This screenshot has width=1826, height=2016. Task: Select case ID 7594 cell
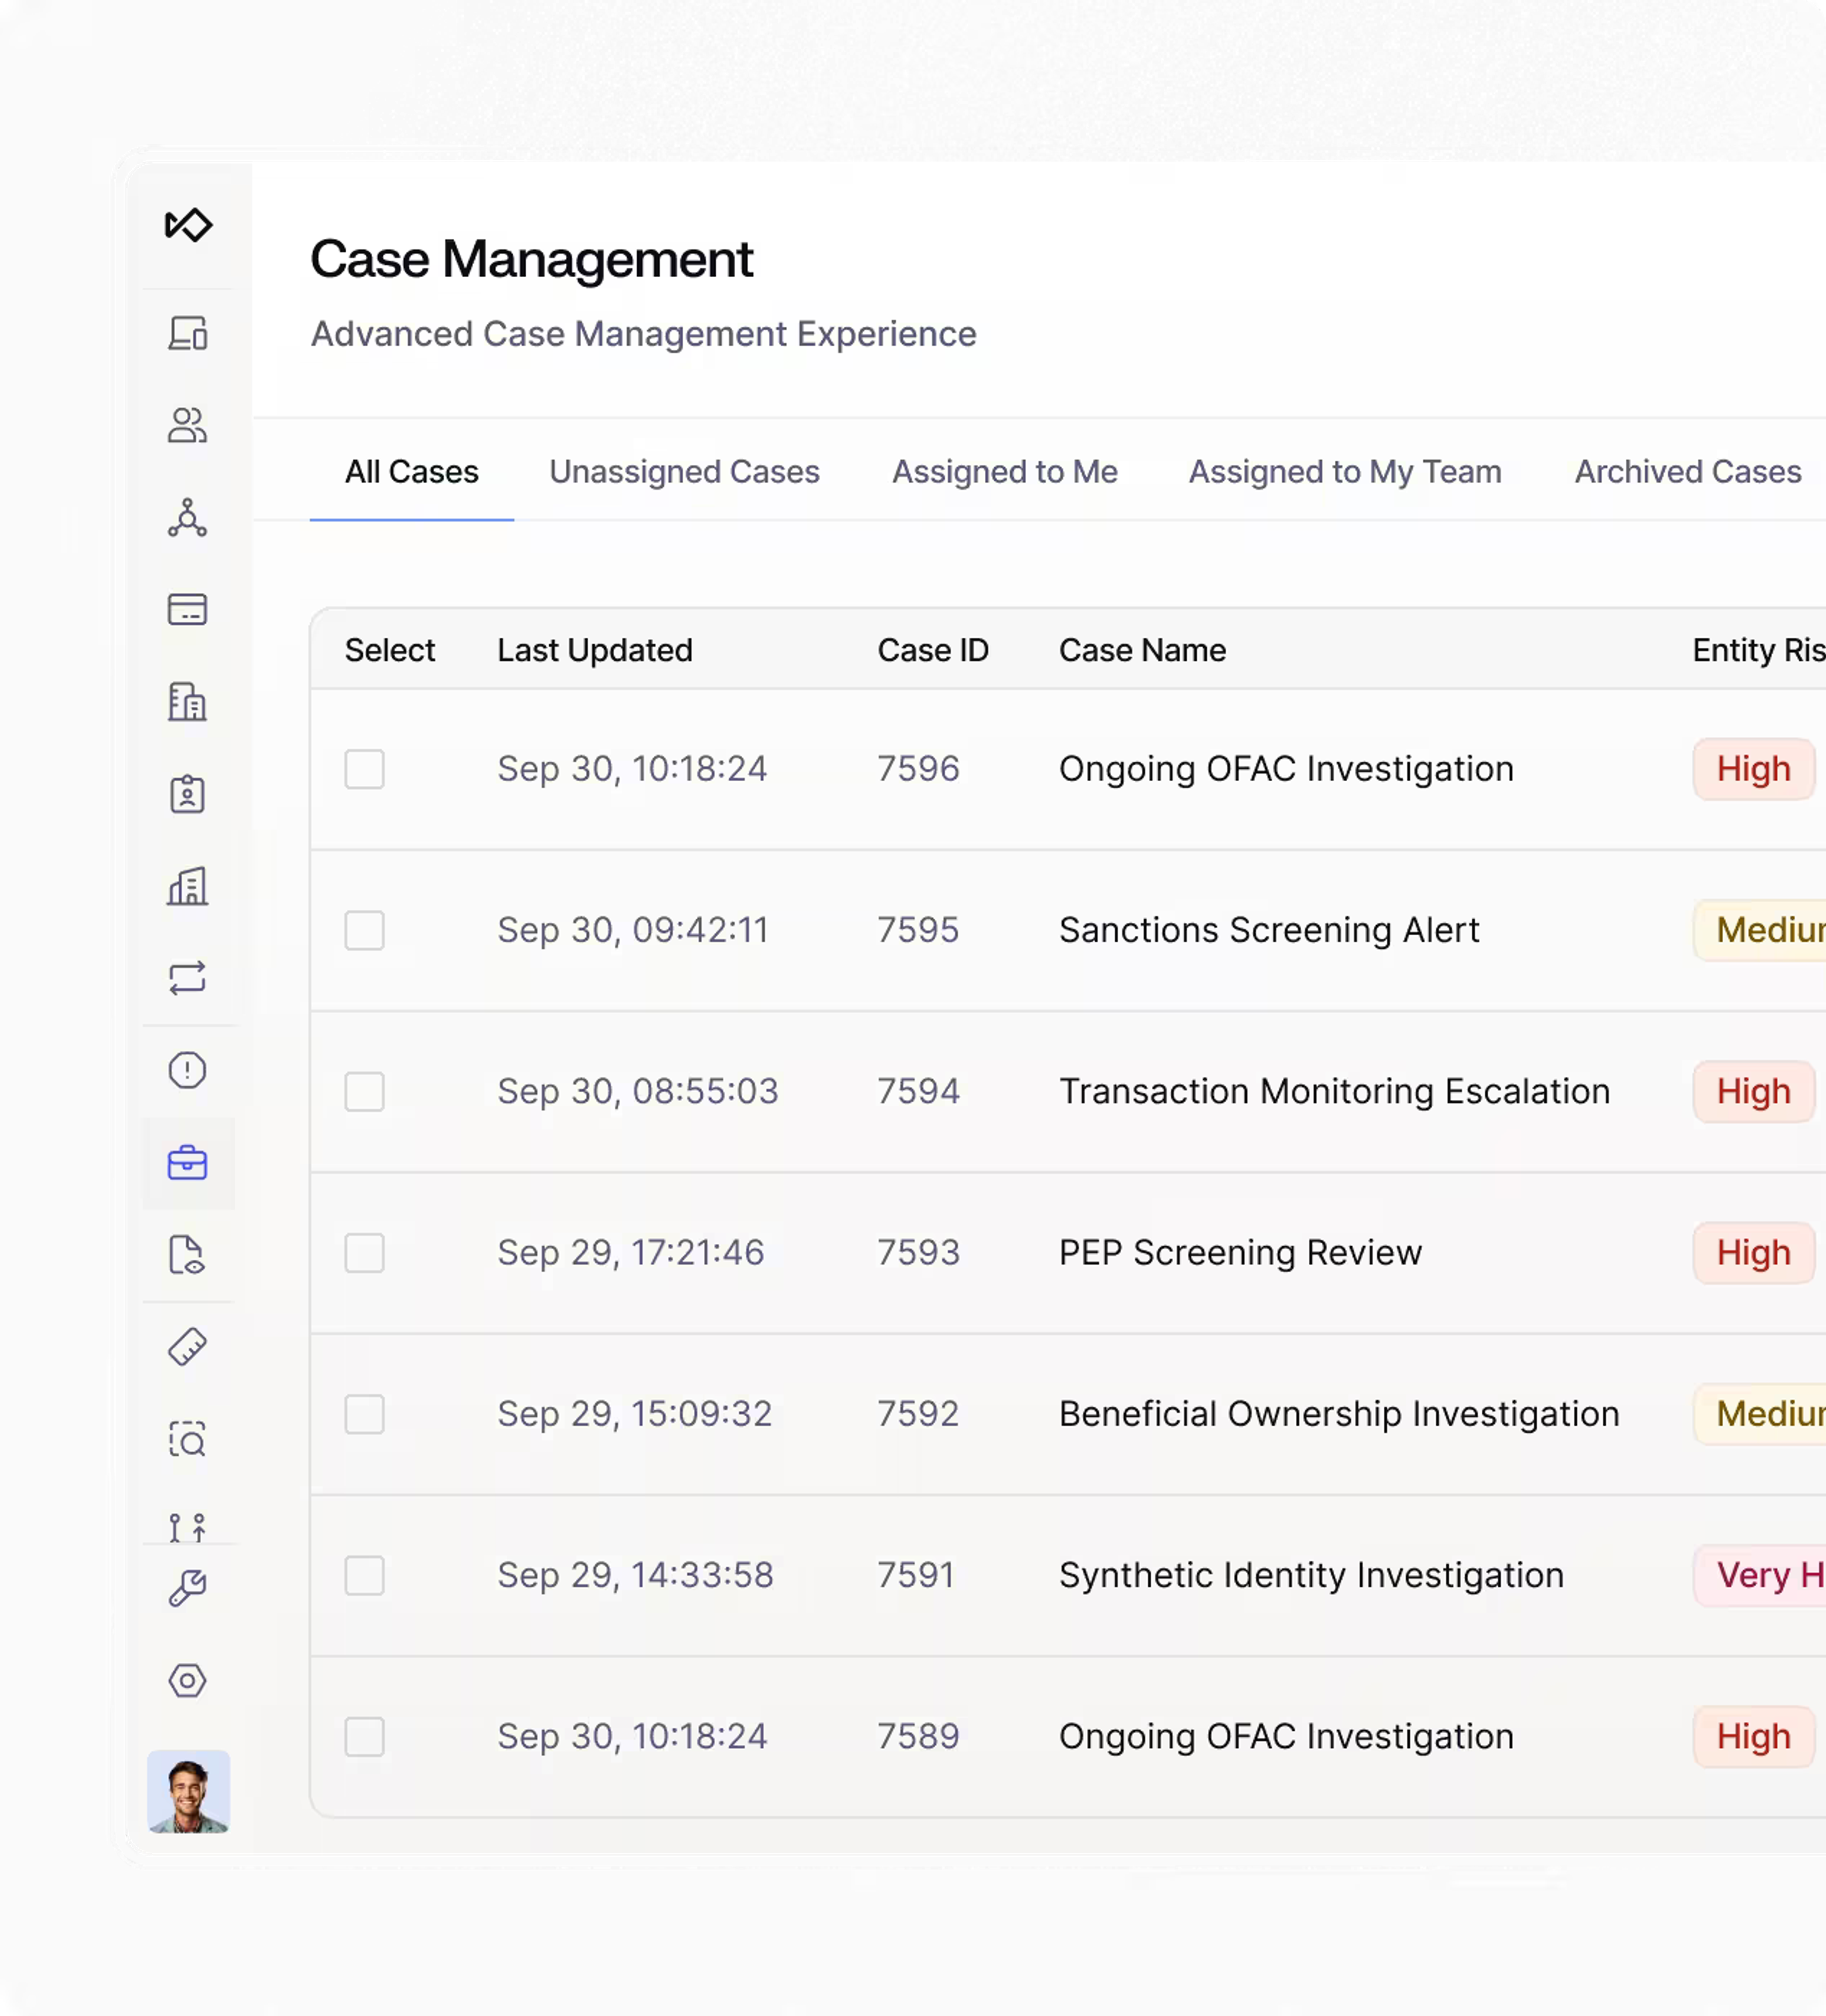[x=918, y=1091]
